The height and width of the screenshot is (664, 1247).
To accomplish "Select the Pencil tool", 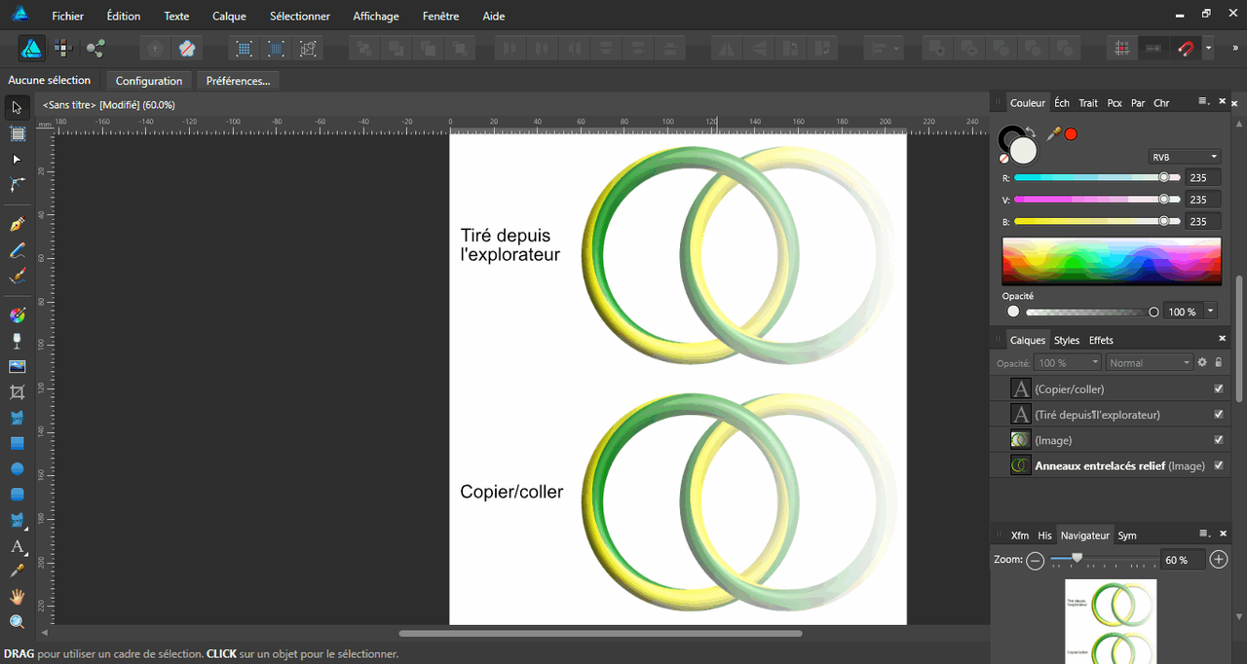I will [x=17, y=250].
